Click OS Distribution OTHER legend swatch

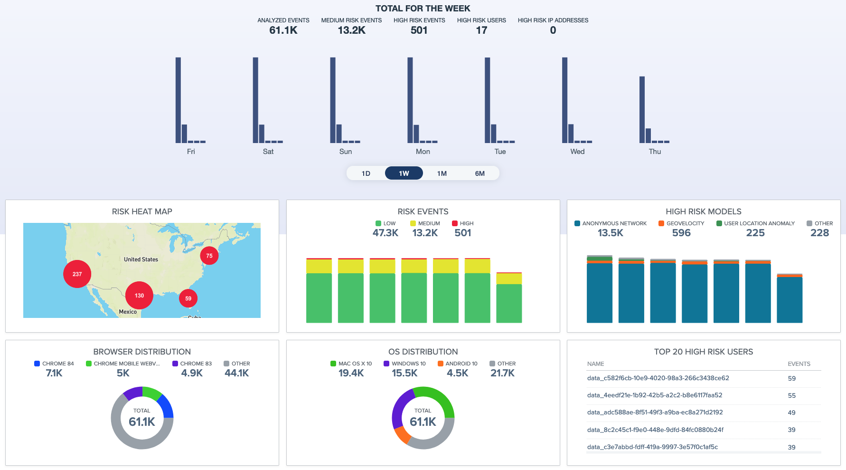point(492,364)
